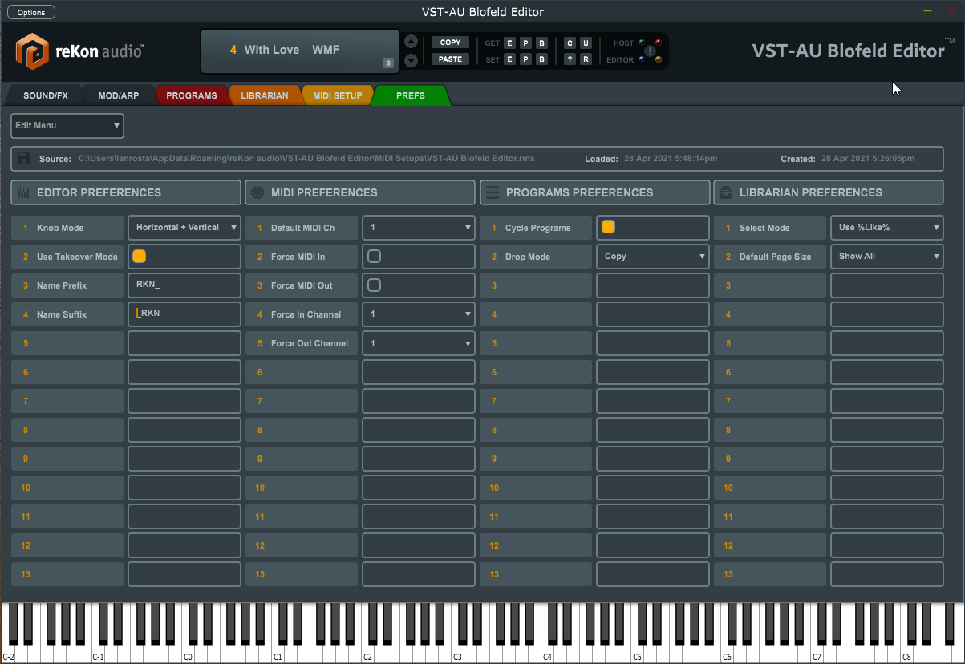Click the small lock icon in program display

coord(388,63)
